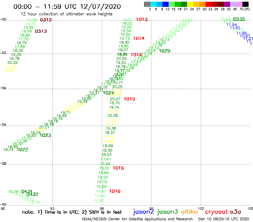Click the light green swatch before label 15

pos(172,4)
